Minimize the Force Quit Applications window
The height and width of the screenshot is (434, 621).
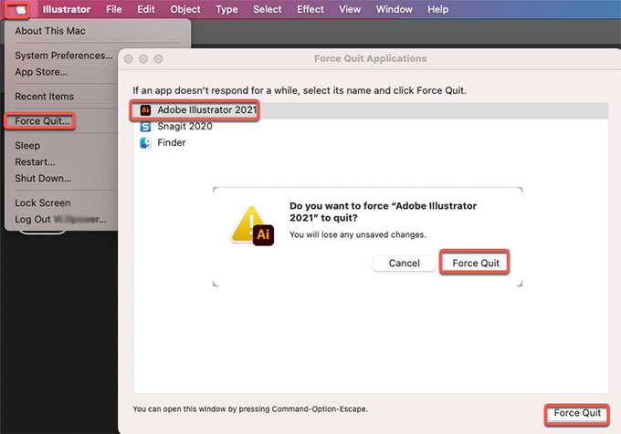(x=143, y=59)
